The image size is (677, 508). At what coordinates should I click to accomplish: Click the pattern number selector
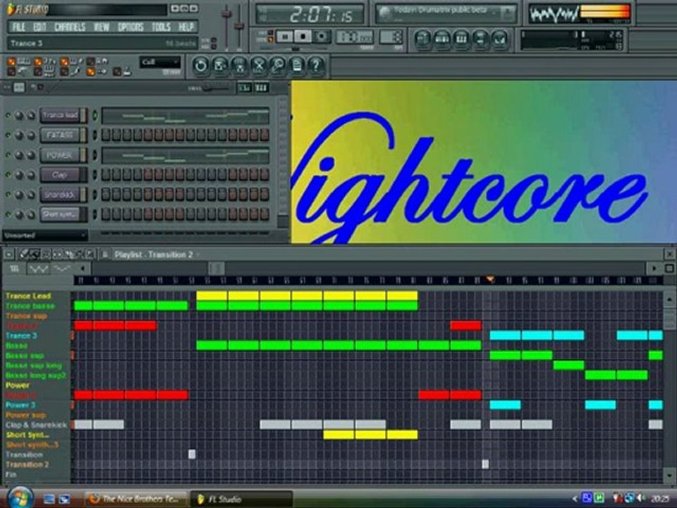(391, 37)
